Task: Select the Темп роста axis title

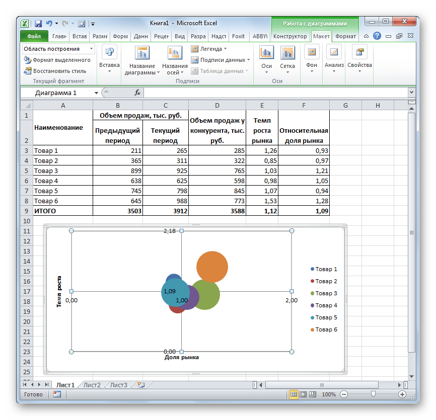Action: [x=59, y=291]
